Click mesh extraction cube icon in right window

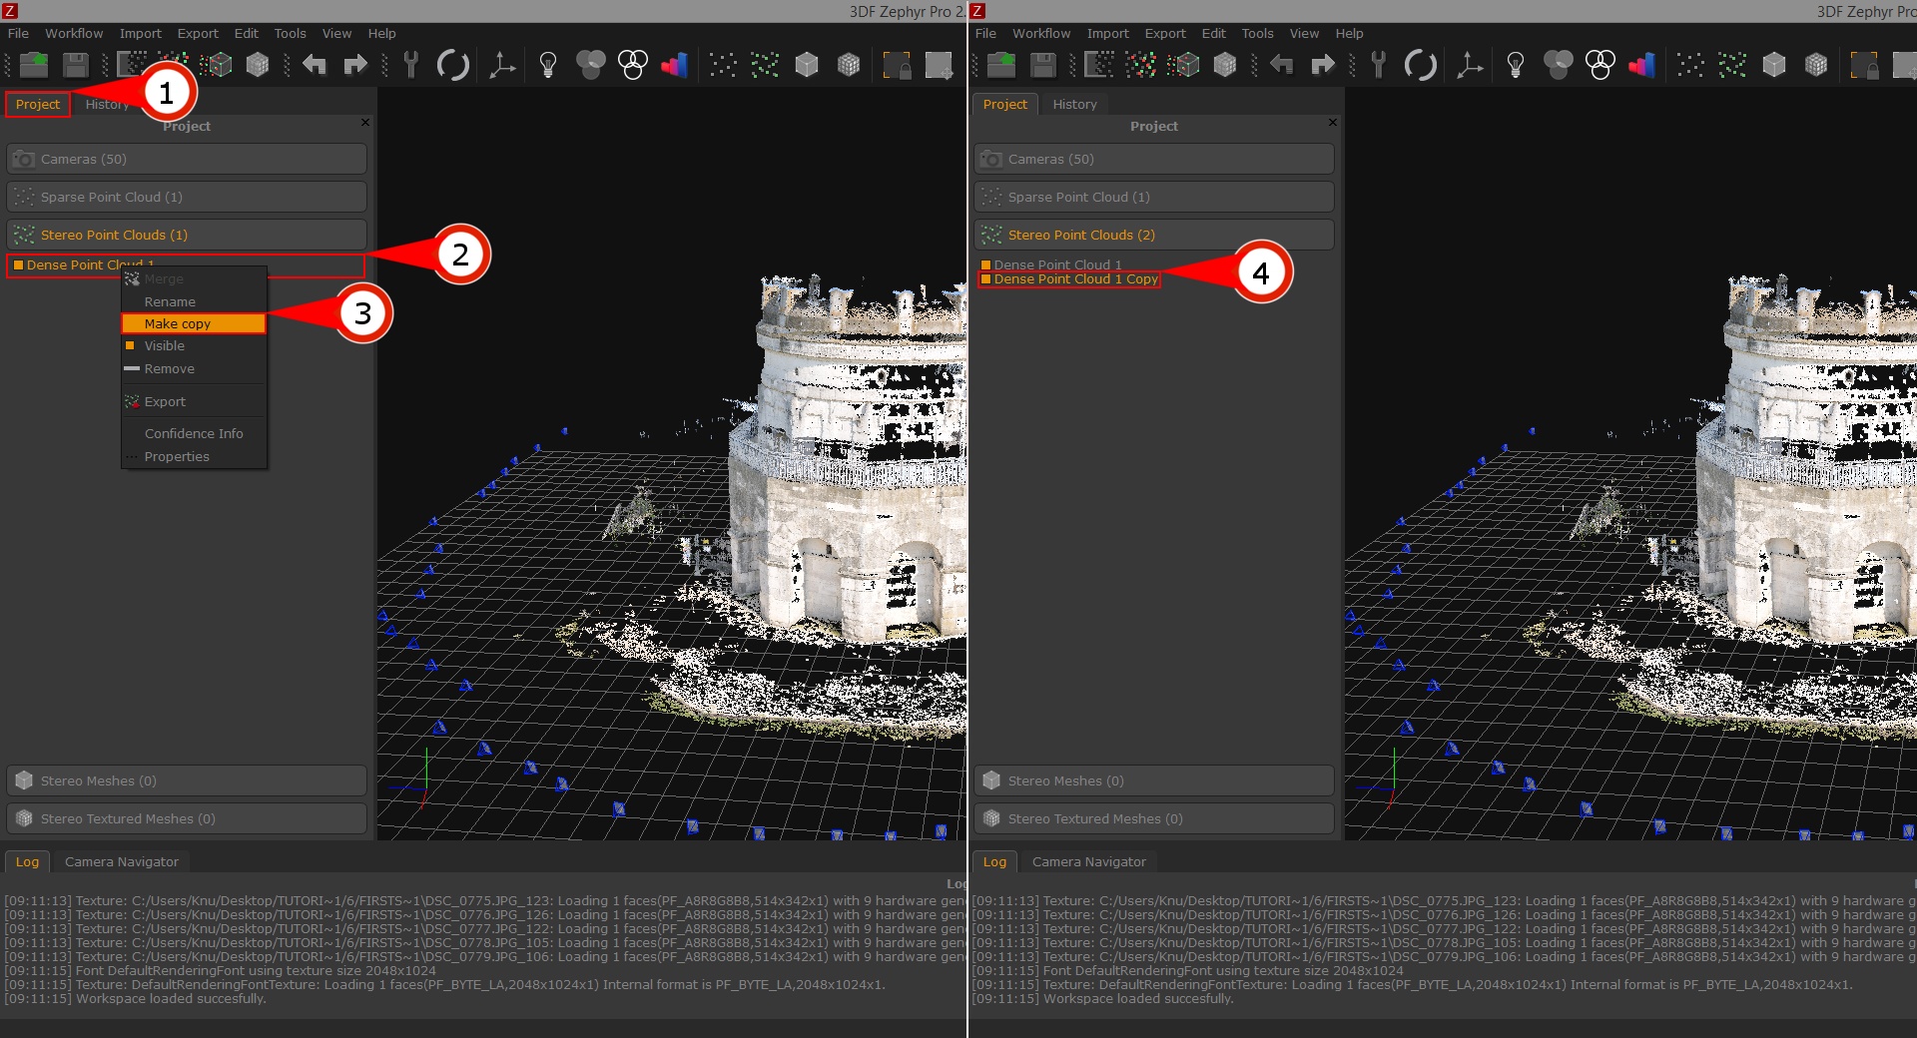coord(1184,65)
